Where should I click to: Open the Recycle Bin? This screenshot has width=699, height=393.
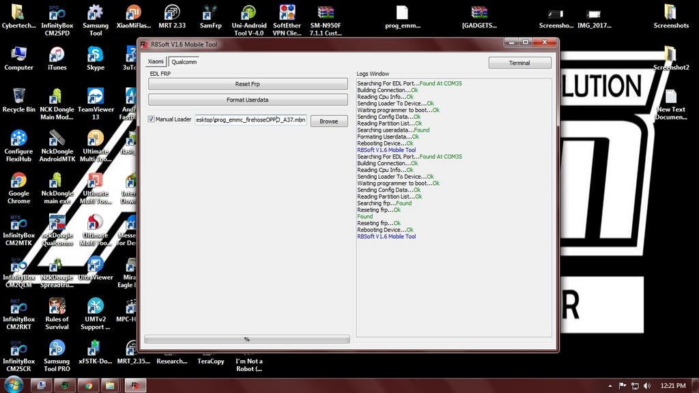[x=18, y=101]
